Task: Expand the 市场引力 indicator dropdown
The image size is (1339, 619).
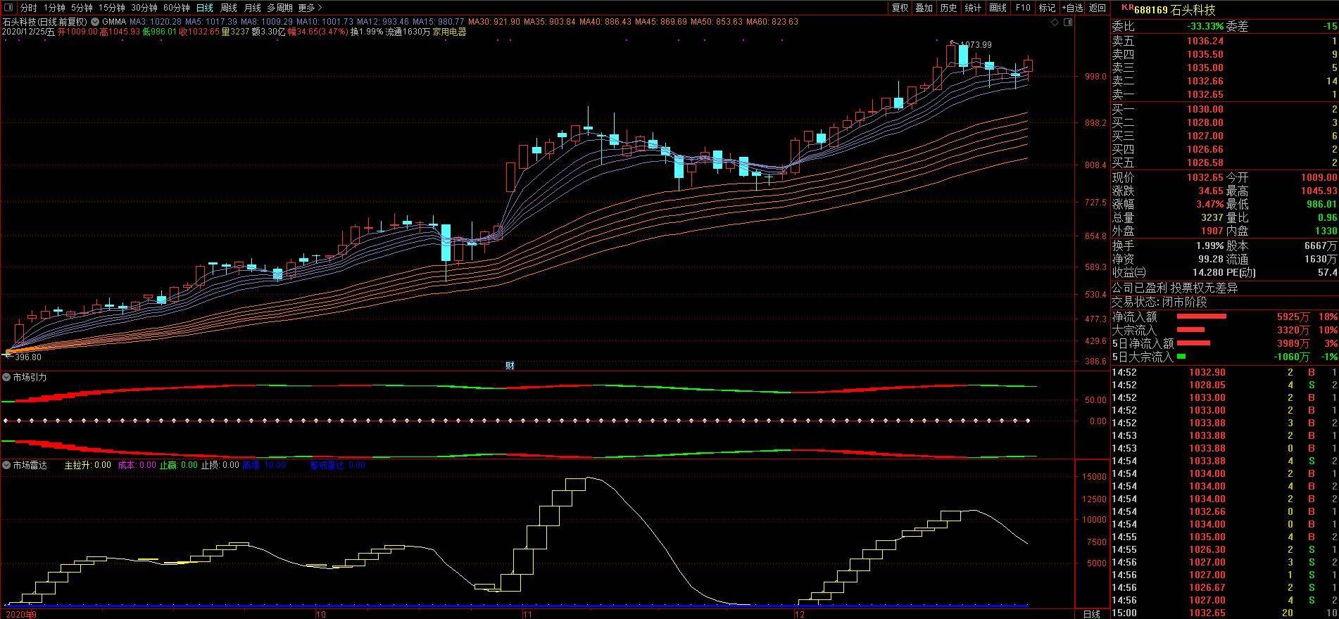Action: (6, 378)
